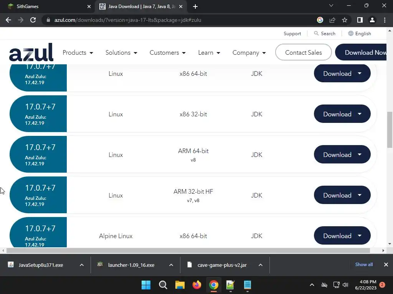Click the Contact Sales button

[x=303, y=52]
